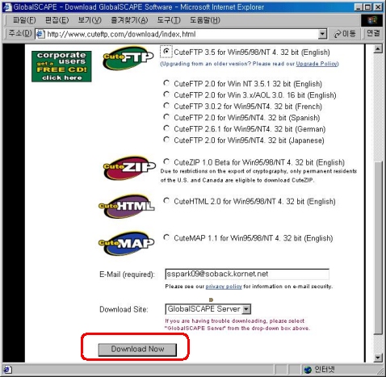The height and width of the screenshot is (377, 386).
Task: Click the scrollbar up arrow
Action: [x=378, y=49]
